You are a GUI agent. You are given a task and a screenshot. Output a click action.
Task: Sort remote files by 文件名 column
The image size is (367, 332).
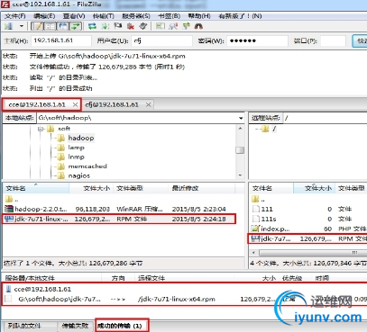coord(271,188)
